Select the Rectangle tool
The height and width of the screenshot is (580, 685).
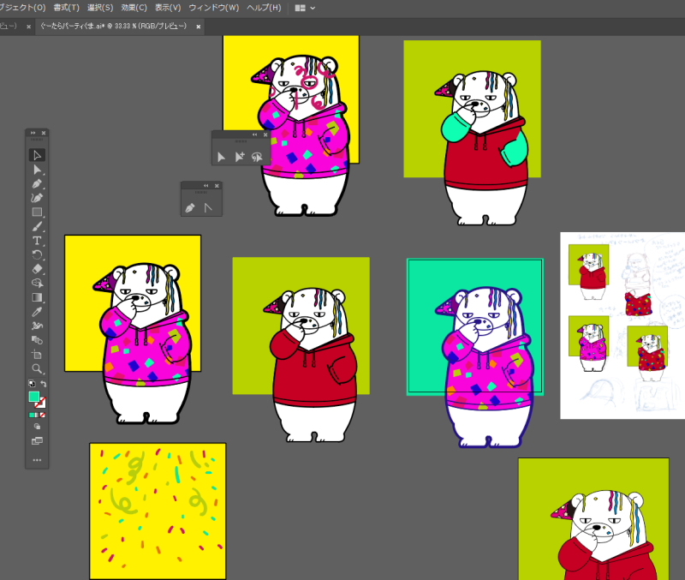point(37,212)
